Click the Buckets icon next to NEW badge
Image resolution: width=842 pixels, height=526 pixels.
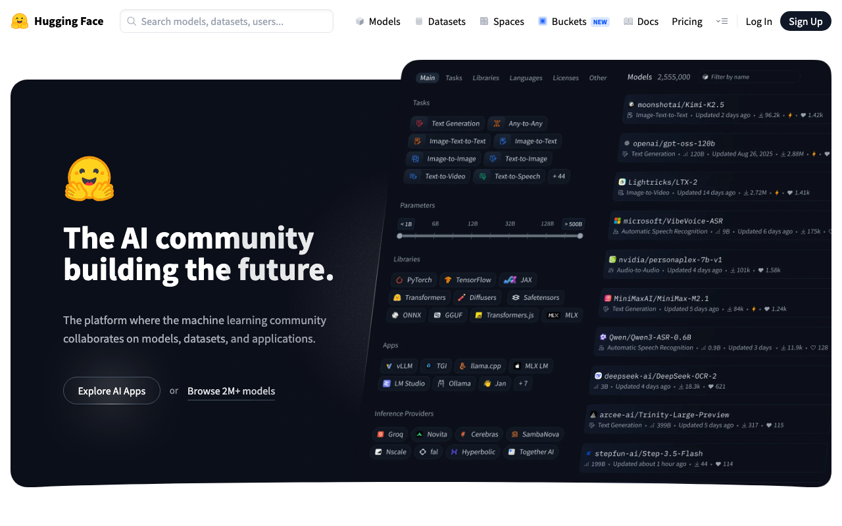tap(543, 21)
